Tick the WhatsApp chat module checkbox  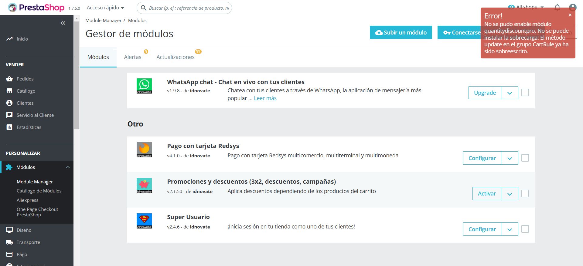(x=525, y=93)
